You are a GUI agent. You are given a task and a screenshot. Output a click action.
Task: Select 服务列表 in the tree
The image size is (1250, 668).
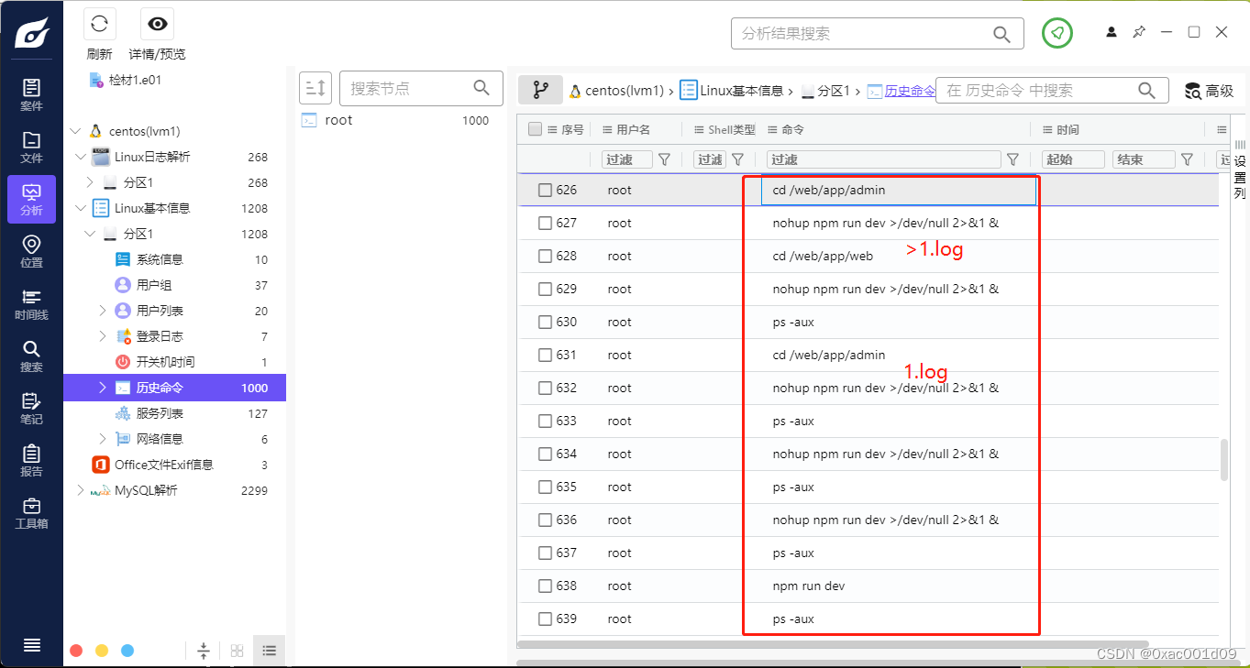click(160, 413)
